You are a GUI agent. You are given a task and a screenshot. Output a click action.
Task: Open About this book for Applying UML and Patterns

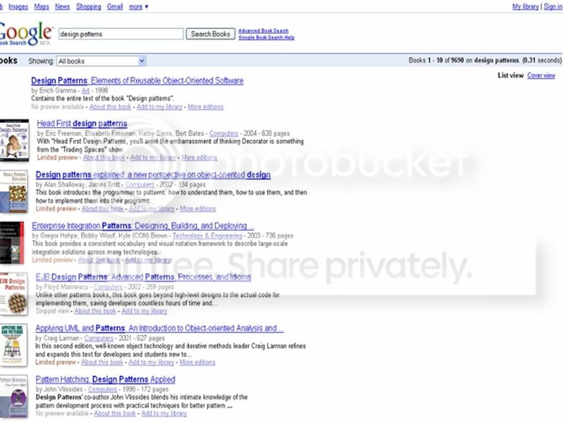click(x=102, y=362)
